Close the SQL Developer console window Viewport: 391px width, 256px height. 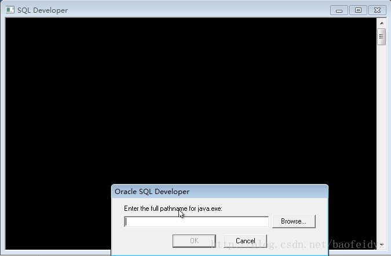pos(377,10)
